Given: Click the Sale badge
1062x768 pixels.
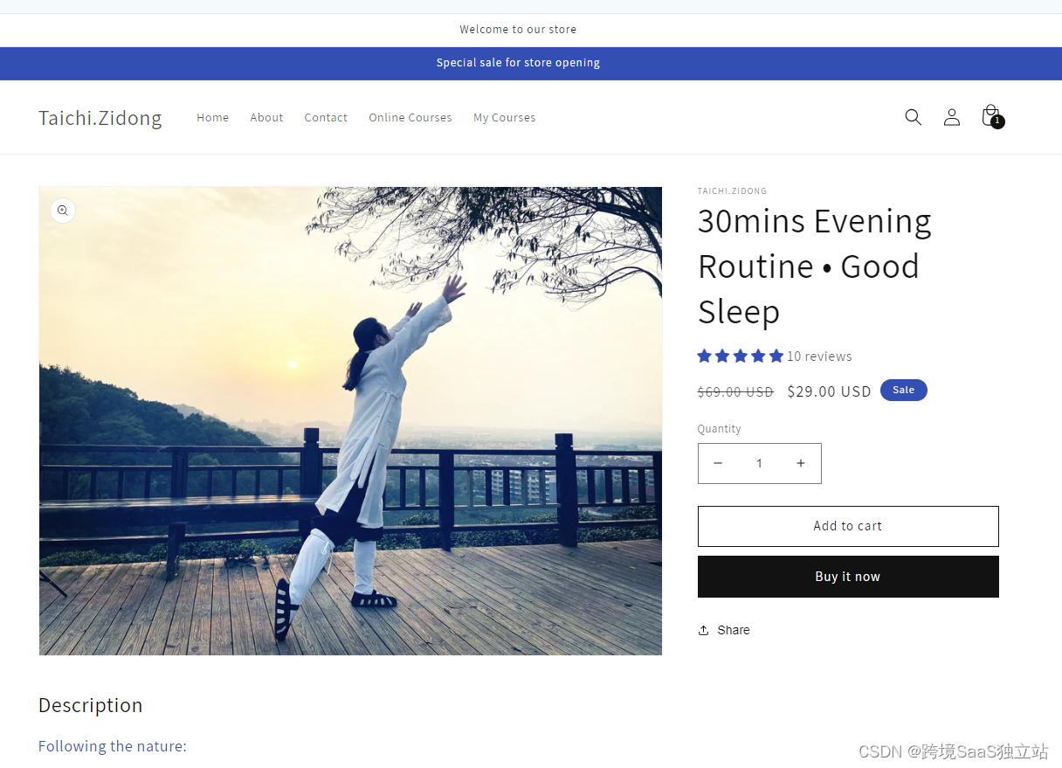Looking at the screenshot, I should [904, 390].
